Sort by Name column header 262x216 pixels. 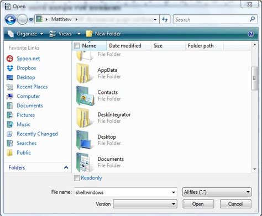(89, 45)
